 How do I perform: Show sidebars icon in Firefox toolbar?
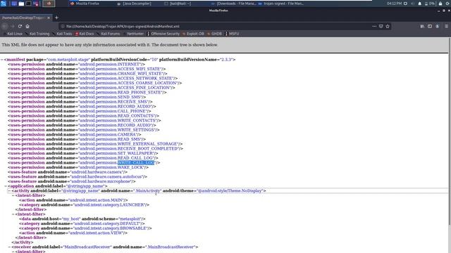(x=430, y=26)
